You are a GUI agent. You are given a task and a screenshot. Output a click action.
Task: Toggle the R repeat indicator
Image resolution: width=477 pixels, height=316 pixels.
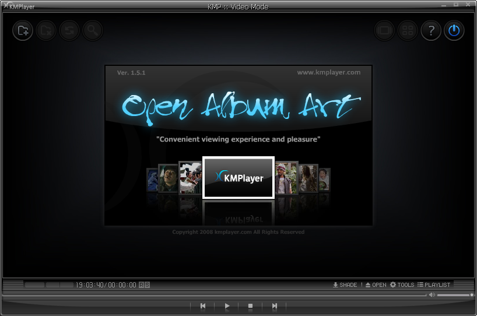click(x=142, y=285)
